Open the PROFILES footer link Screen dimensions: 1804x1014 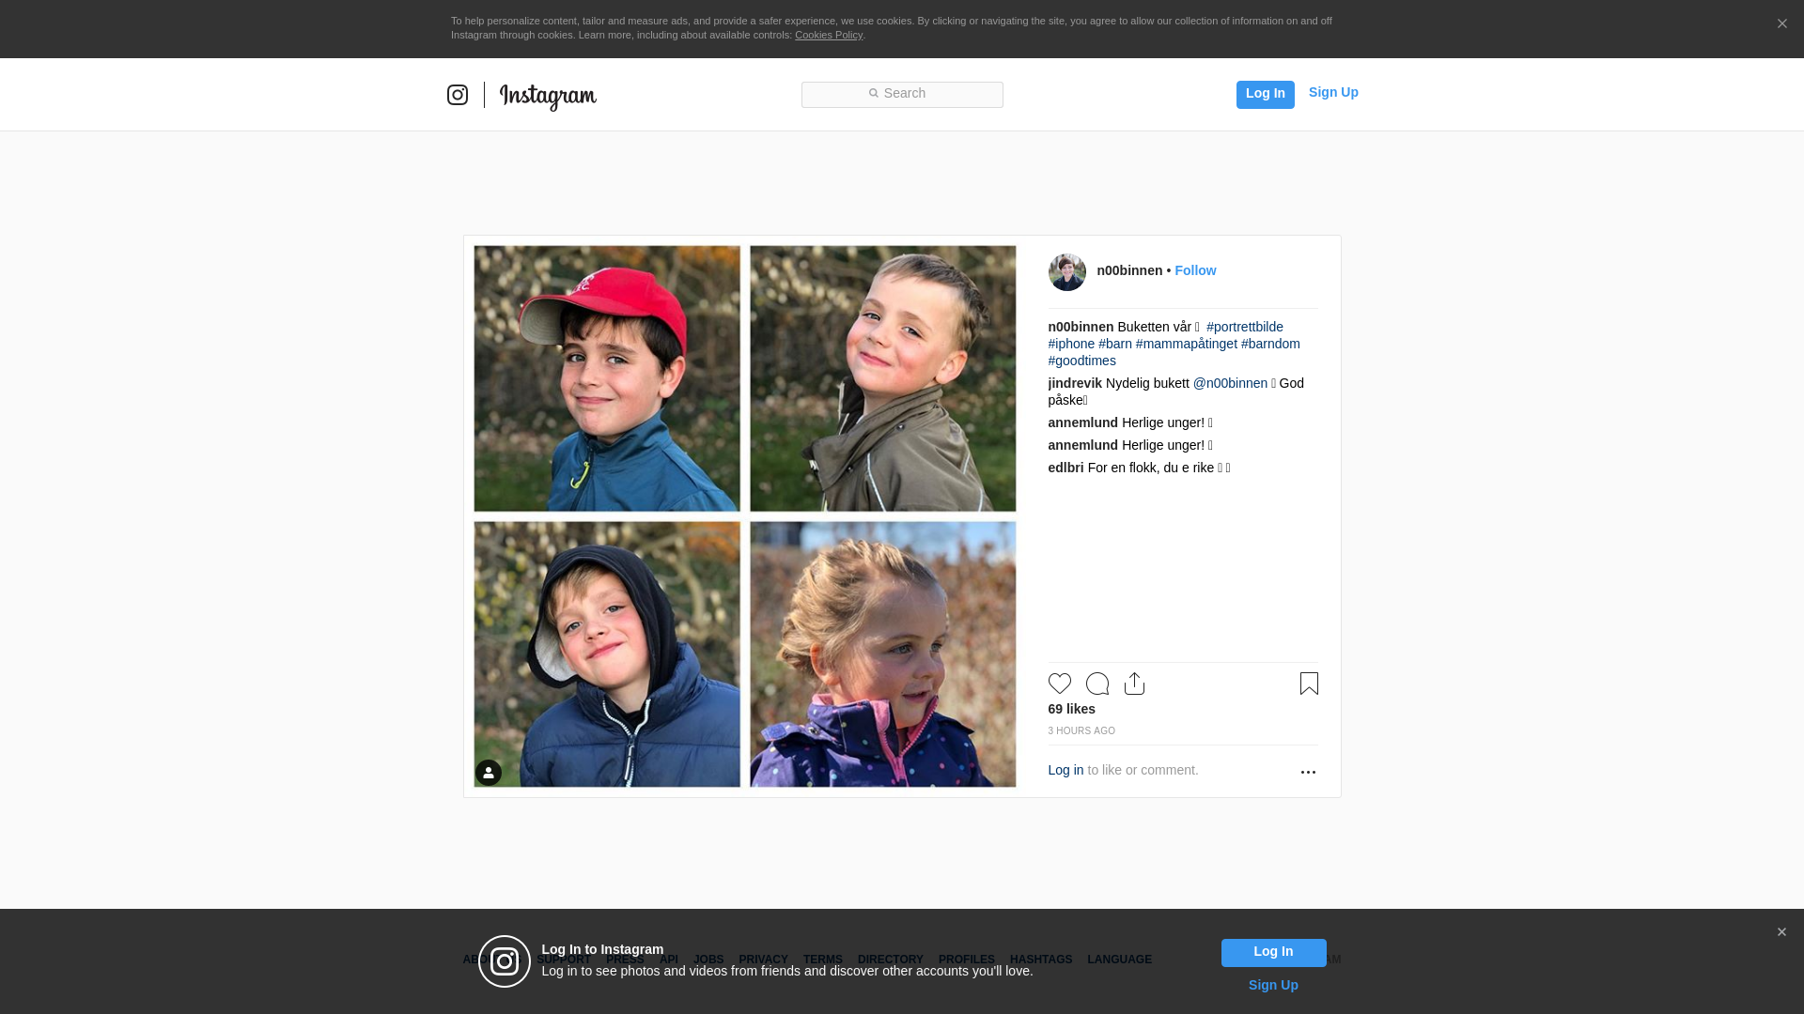pyautogui.click(x=967, y=960)
